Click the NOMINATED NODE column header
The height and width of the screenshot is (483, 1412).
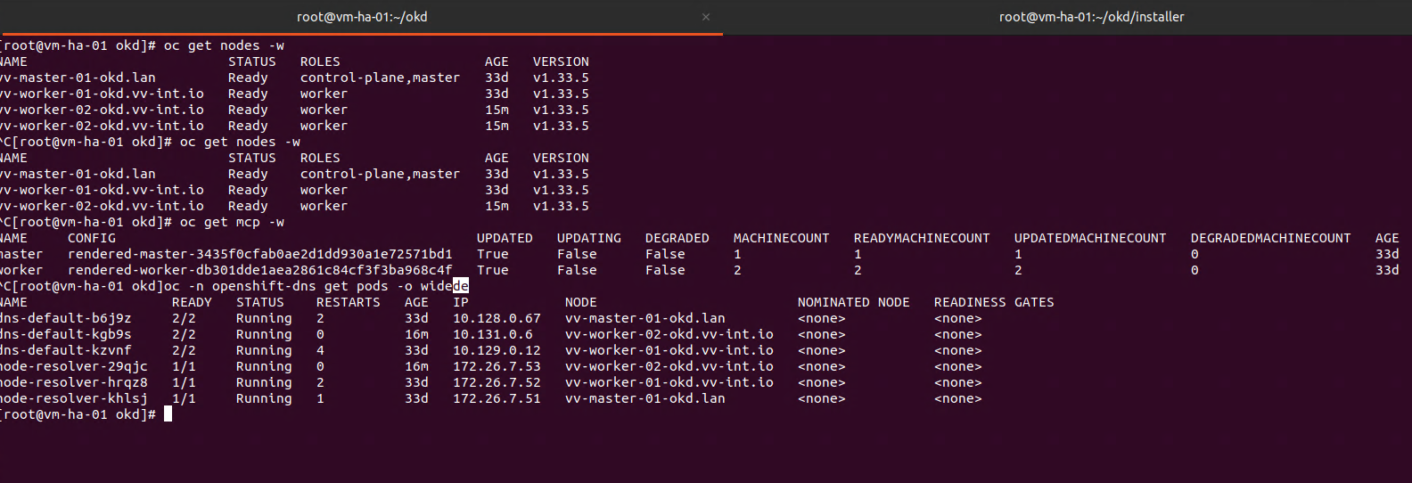853,302
